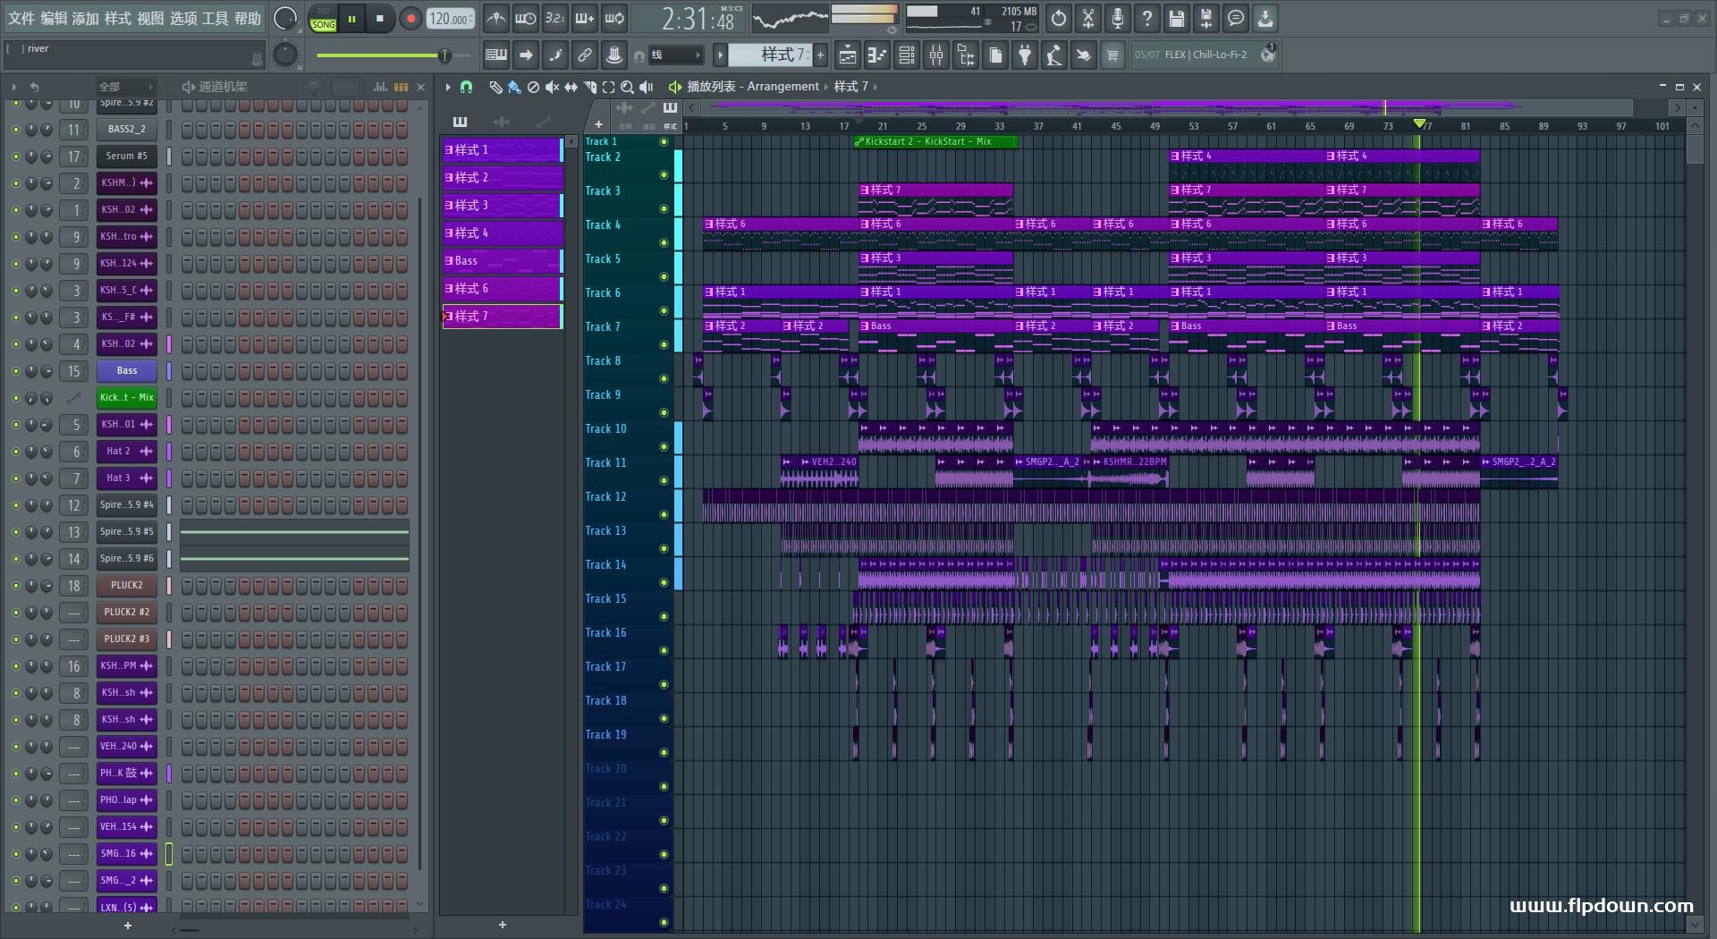Viewport: 1717px width, 939px height.
Task: Toggle the recording countdown icon
Action: [555, 18]
